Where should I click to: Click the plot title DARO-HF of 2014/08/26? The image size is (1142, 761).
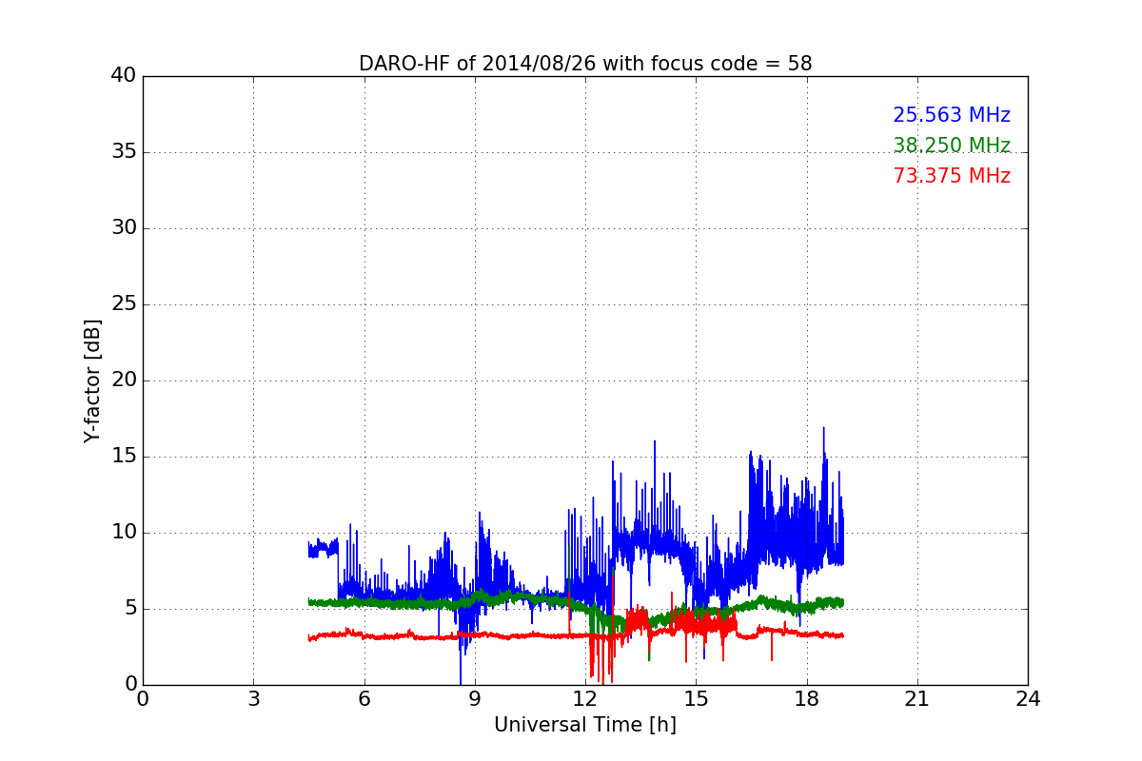tap(585, 64)
